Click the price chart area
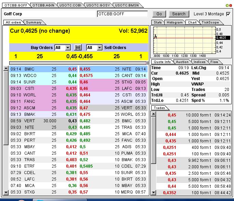 point(184,40)
